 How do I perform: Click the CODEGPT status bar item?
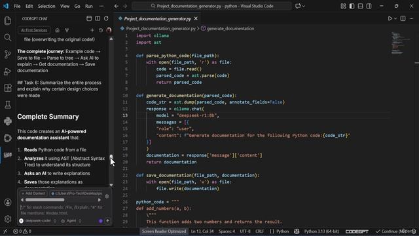[357, 231]
